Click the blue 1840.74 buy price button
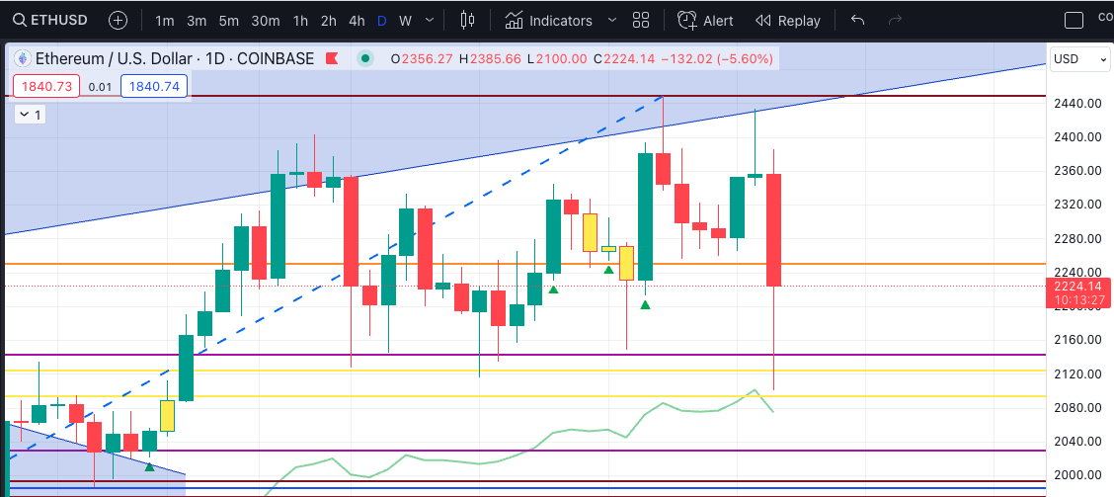Image resolution: width=1114 pixels, height=497 pixels. click(154, 87)
